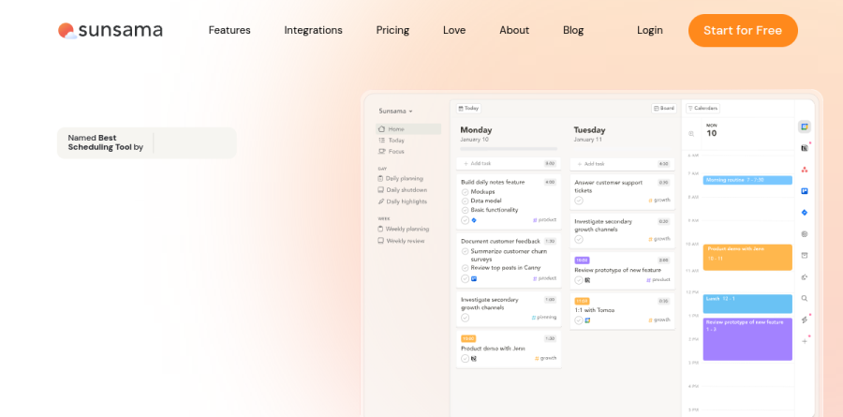
Task: Open the Archive box icon
Action: tap(805, 256)
